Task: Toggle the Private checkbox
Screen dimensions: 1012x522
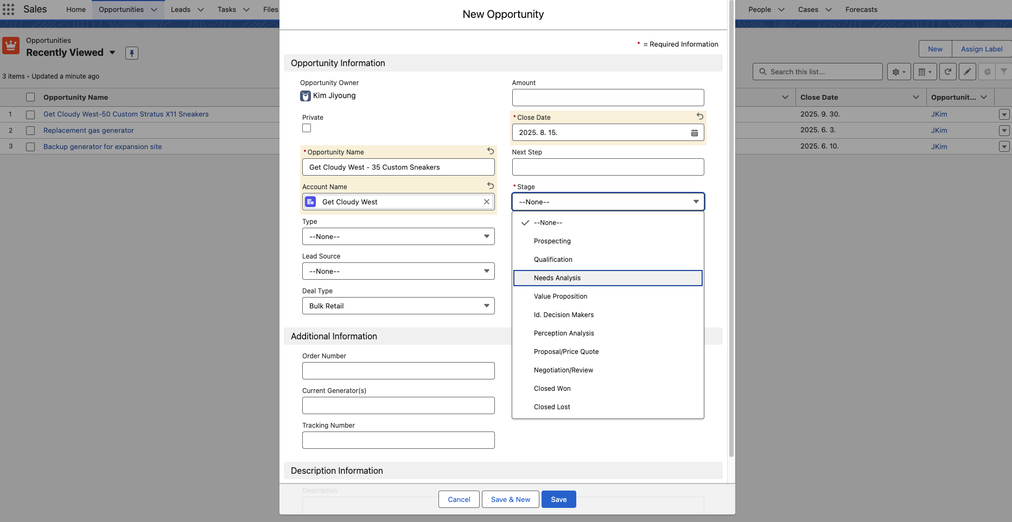Action: point(307,128)
